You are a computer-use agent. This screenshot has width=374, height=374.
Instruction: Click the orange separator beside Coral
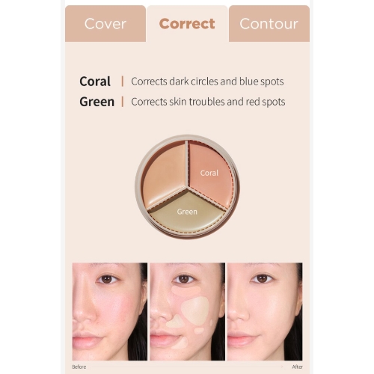pyautogui.click(x=123, y=82)
